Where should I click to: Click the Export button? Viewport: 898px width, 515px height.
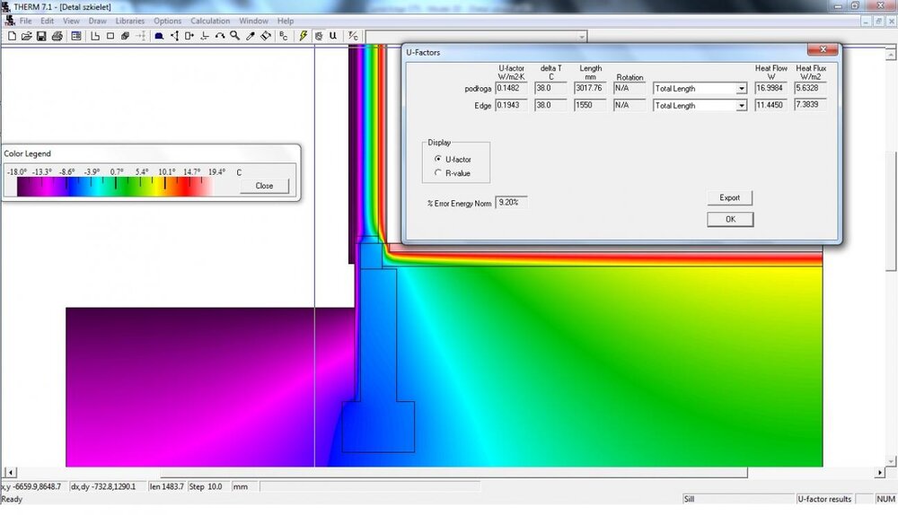pos(729,197)
